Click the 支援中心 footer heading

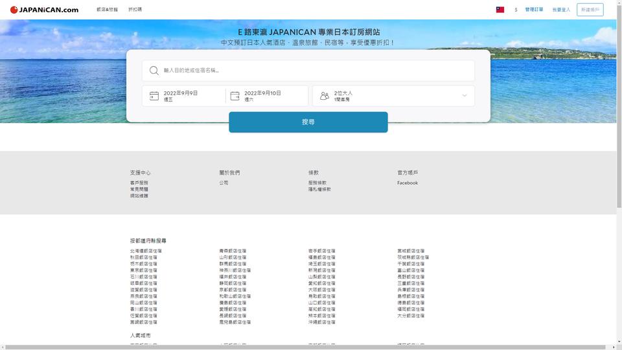[x=140, y=172]
